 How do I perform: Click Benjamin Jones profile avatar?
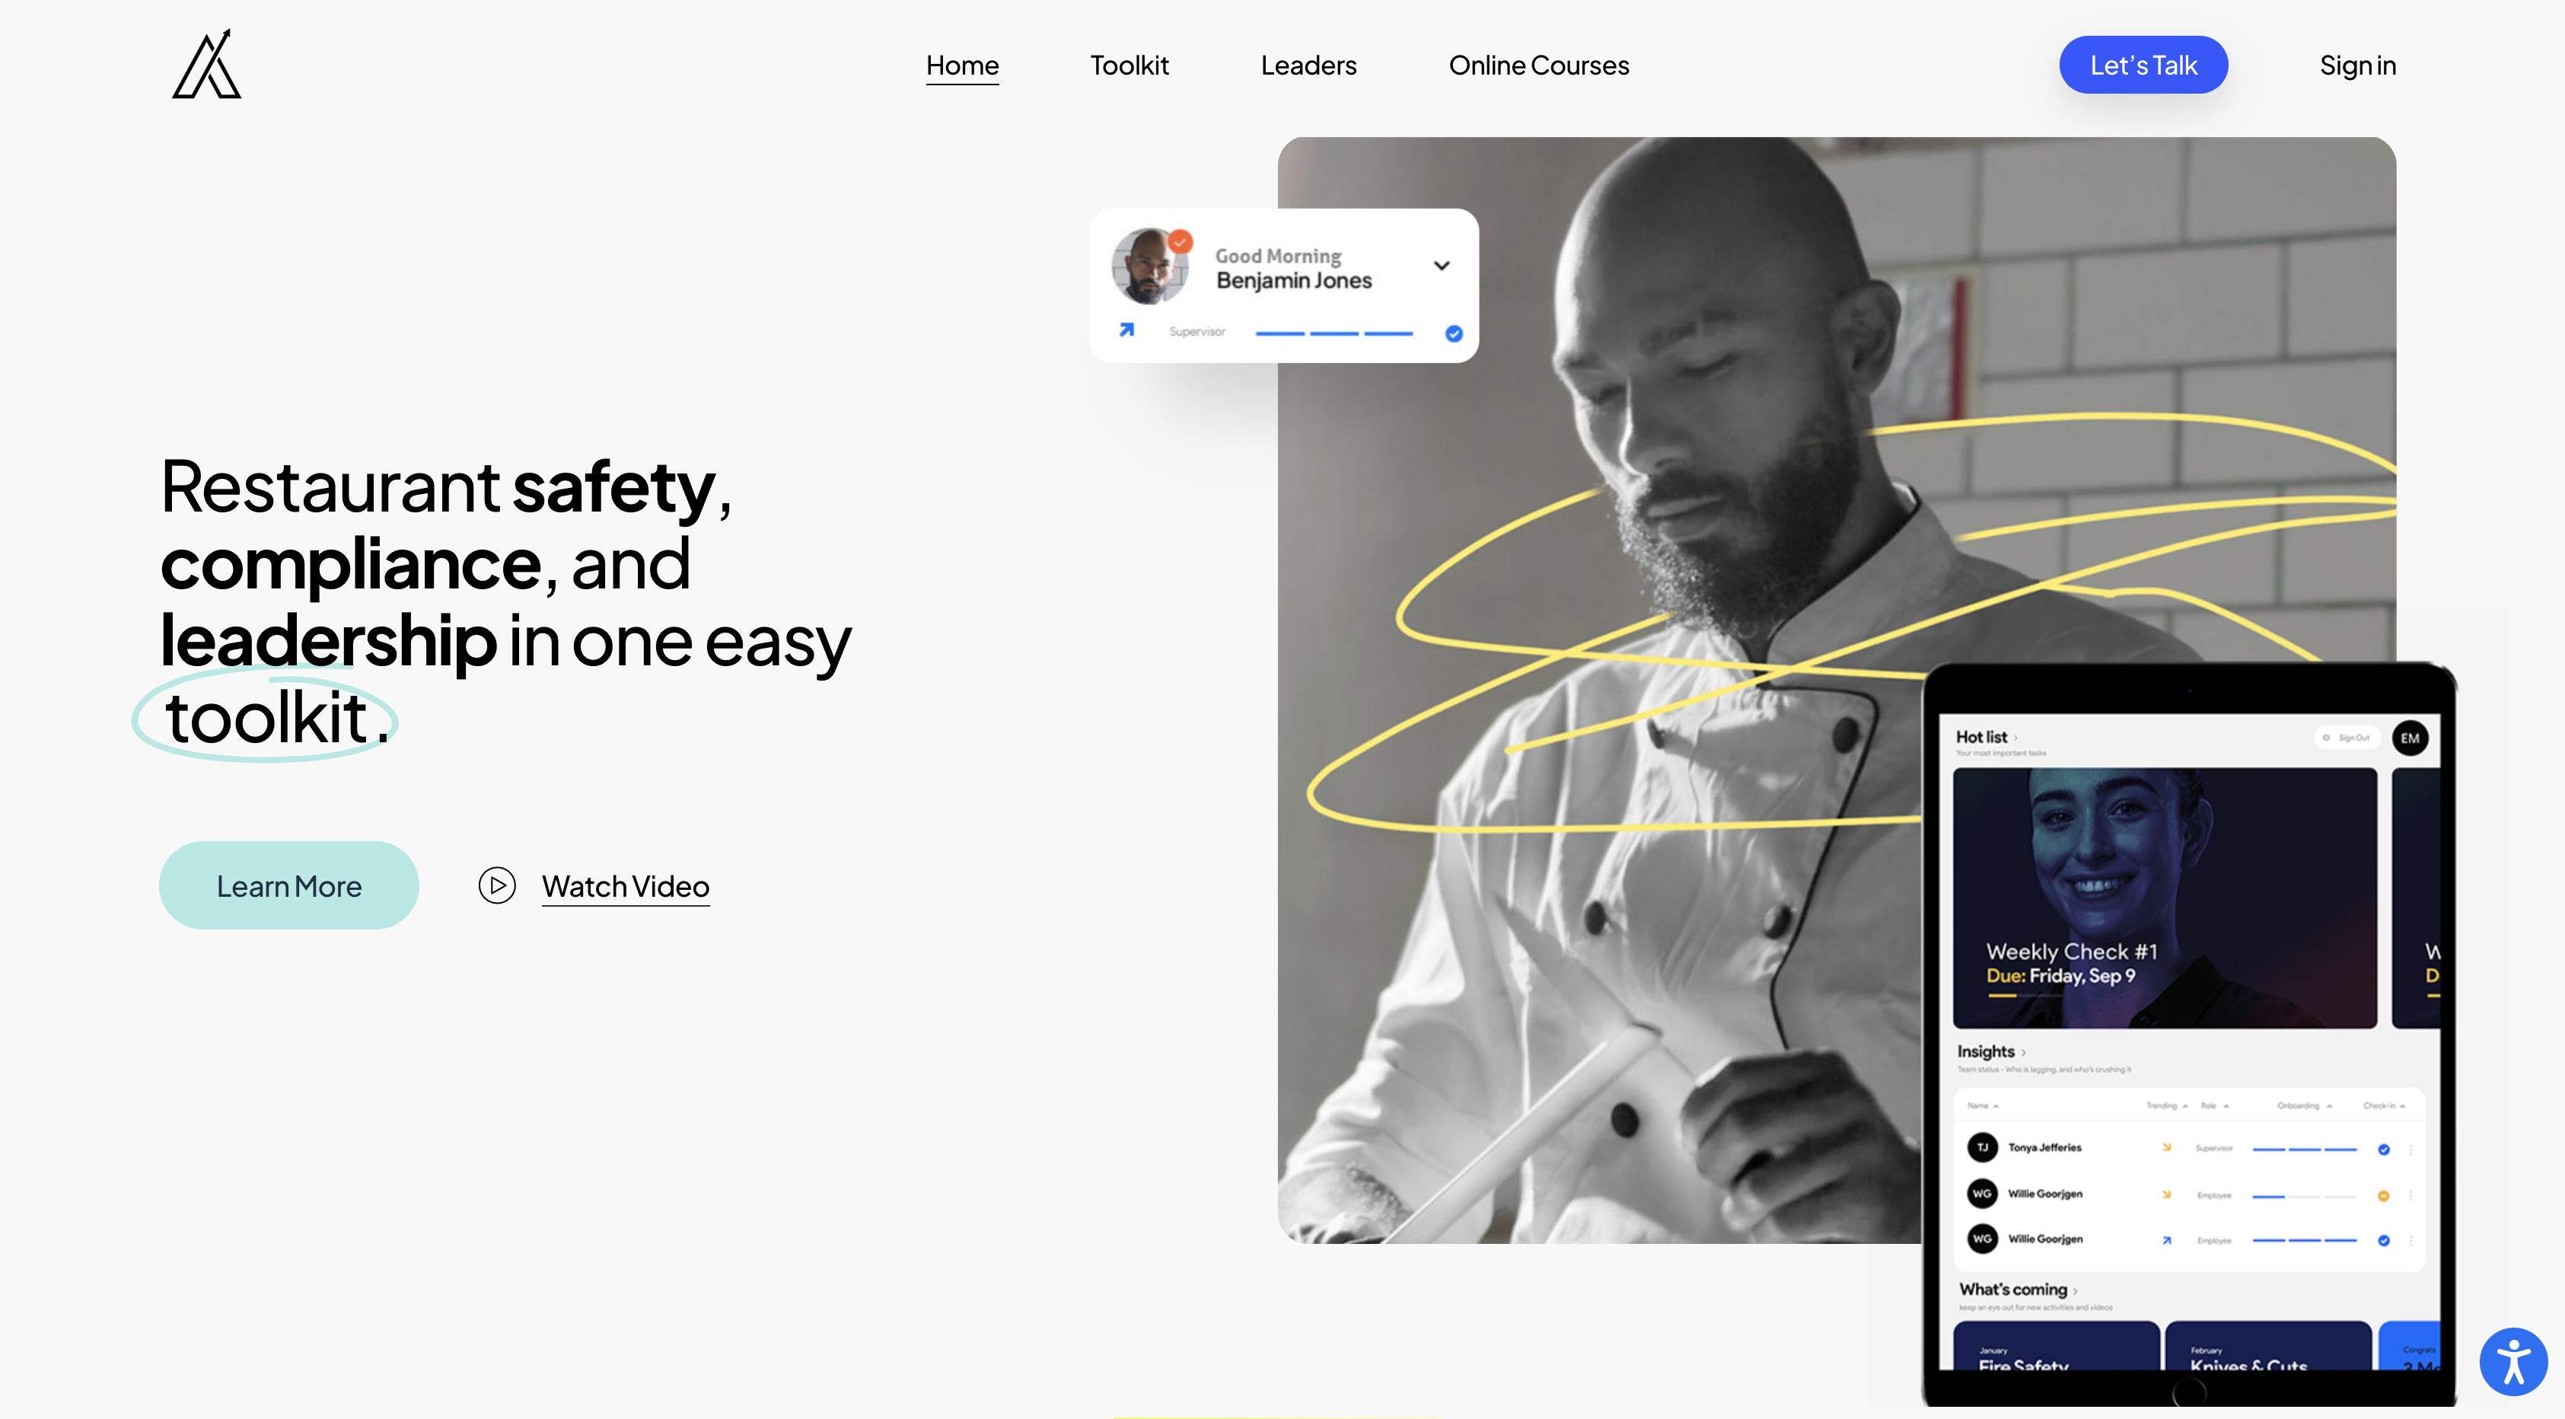pyautogui.click(x=1149, y=266)
